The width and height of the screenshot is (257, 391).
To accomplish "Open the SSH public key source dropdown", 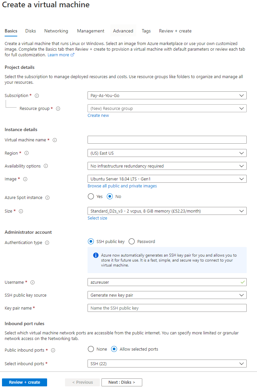I will [167, 295].
